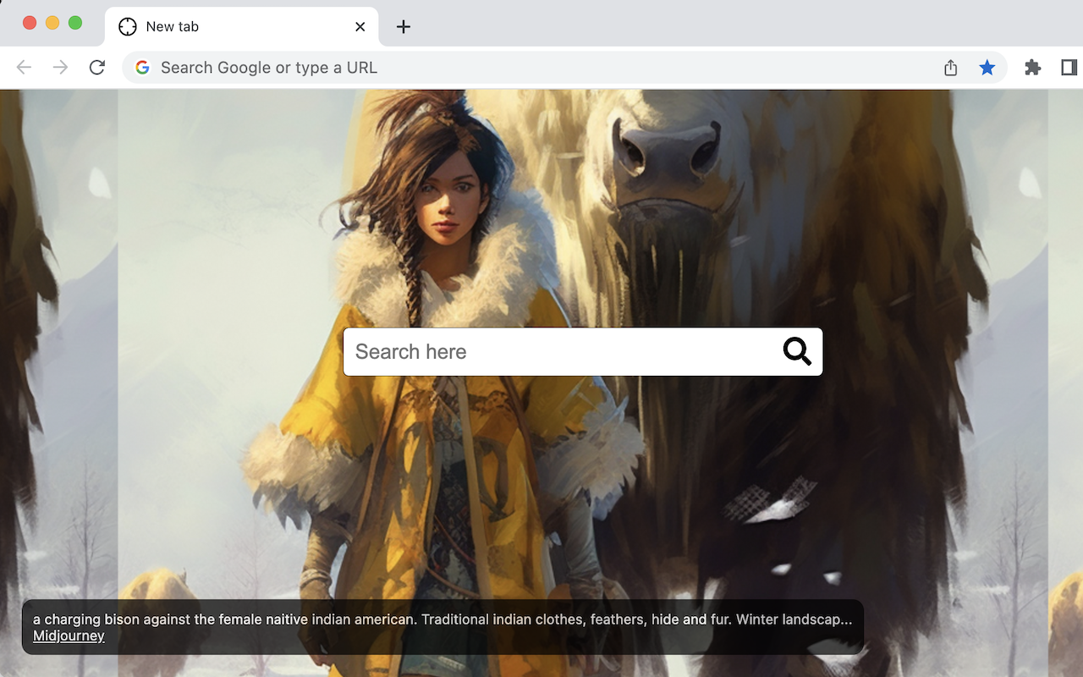
Task: Click the magnifying glass search button
Action: click(797, 351)
